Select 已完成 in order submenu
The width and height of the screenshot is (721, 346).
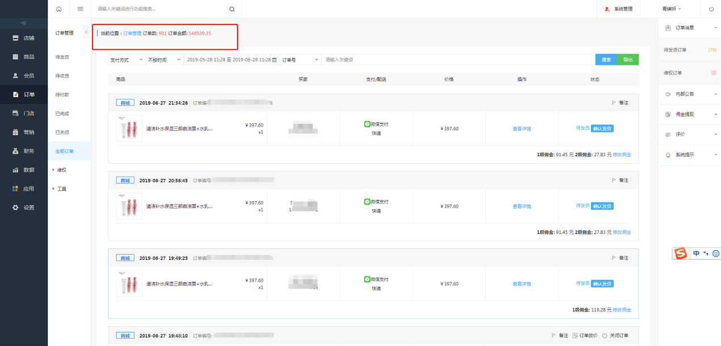point(62,114)
